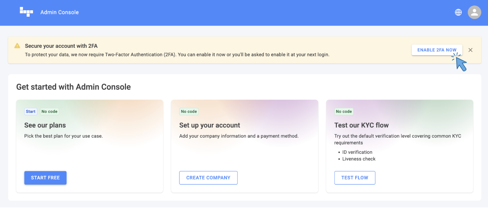Open the See our plans card title

tap(45, 125)
